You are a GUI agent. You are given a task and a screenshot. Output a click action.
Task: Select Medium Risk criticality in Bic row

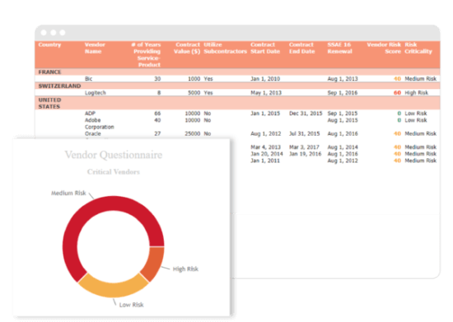[x=420, y=79]
